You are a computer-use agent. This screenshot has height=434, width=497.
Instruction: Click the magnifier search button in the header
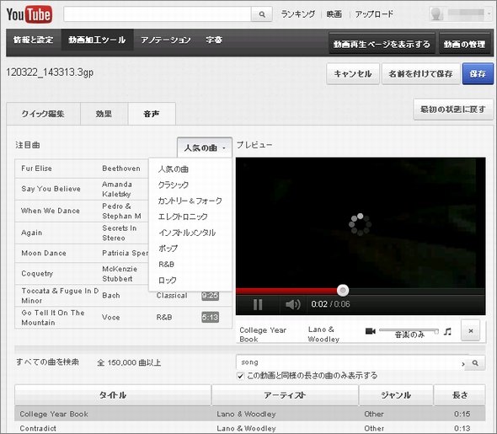tap(262, 14)
